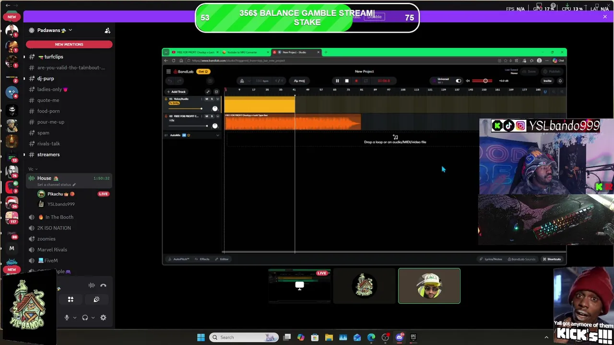This screenshot has height=345, width=614.
Task: Adjust track 01 volume slider
Action: coord(185,109)
